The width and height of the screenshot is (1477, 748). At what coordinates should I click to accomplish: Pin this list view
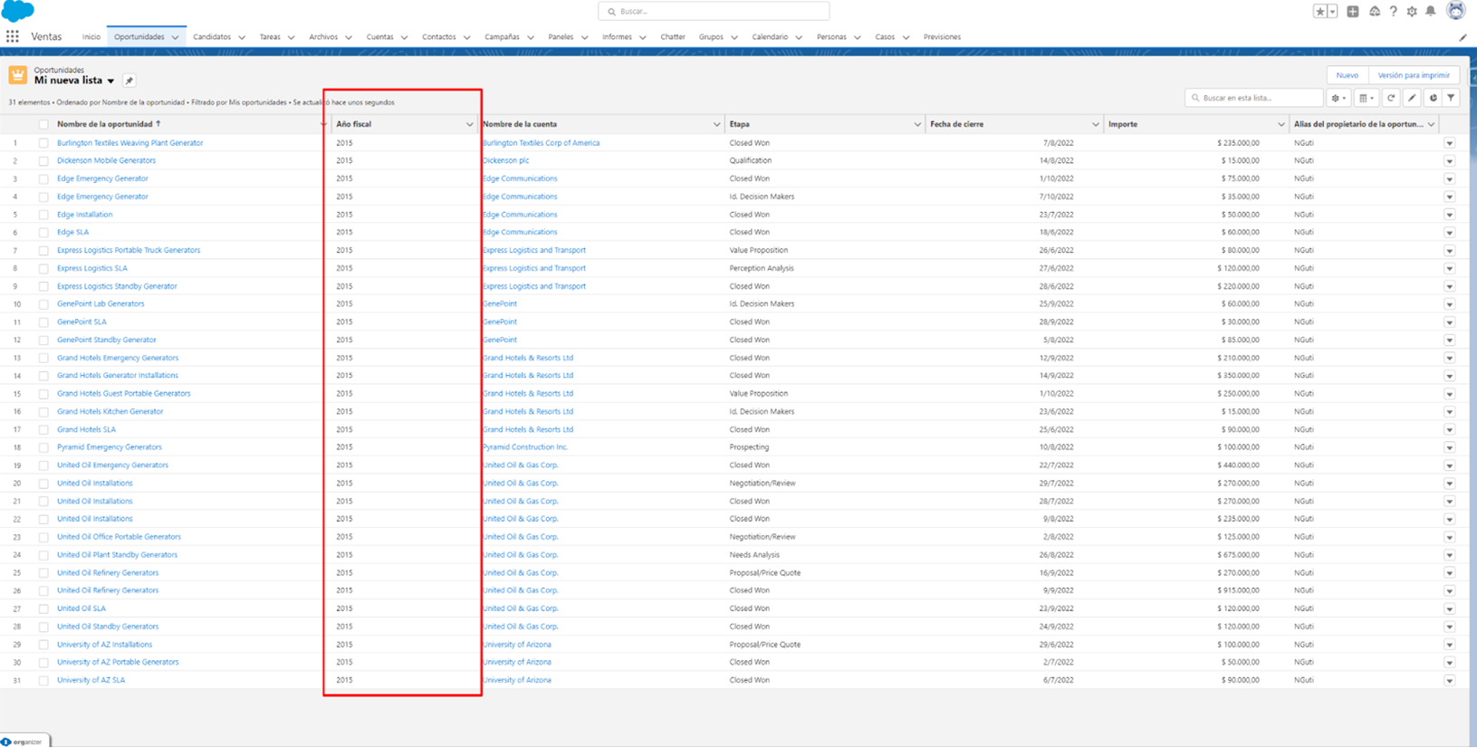tap(129, 81)
